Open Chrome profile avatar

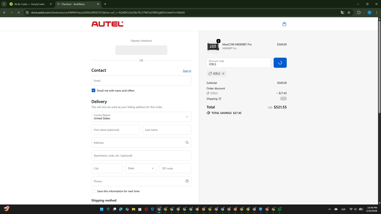point(369,12)
